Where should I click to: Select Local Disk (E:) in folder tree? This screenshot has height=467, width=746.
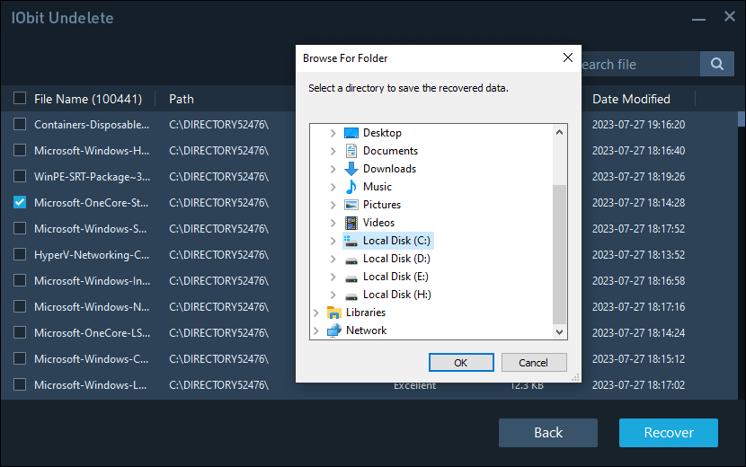[x=396, y=277]
